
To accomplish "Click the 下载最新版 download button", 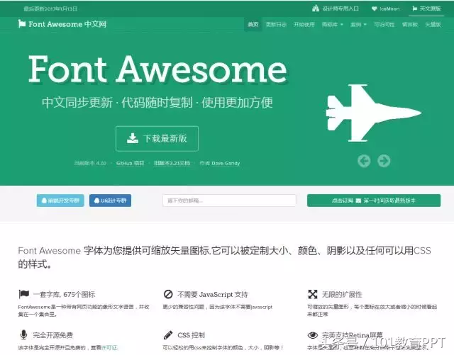I will tap(157, 139).
